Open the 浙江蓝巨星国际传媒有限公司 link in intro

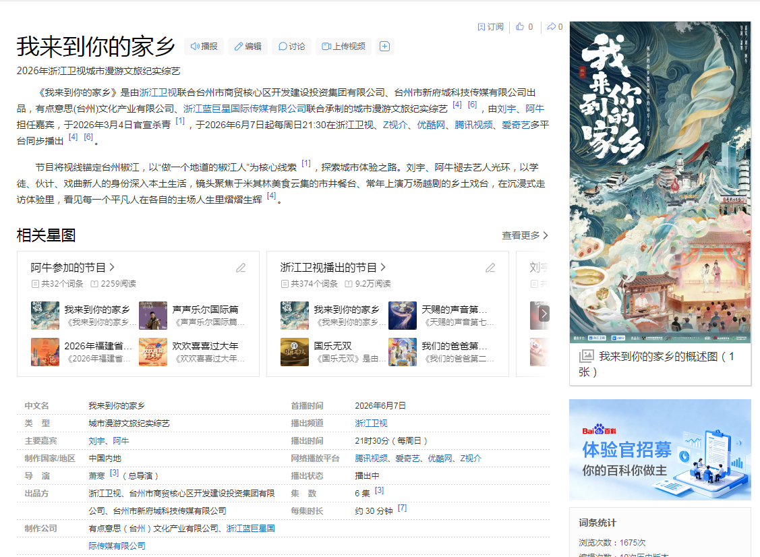click(x=245, y=109)
